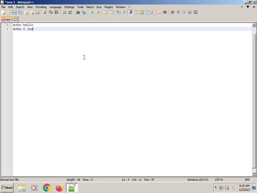The height and width of the screenshot is (193, 257).
Task: Click the plus button to add tab
Action: tap(242, 7)
